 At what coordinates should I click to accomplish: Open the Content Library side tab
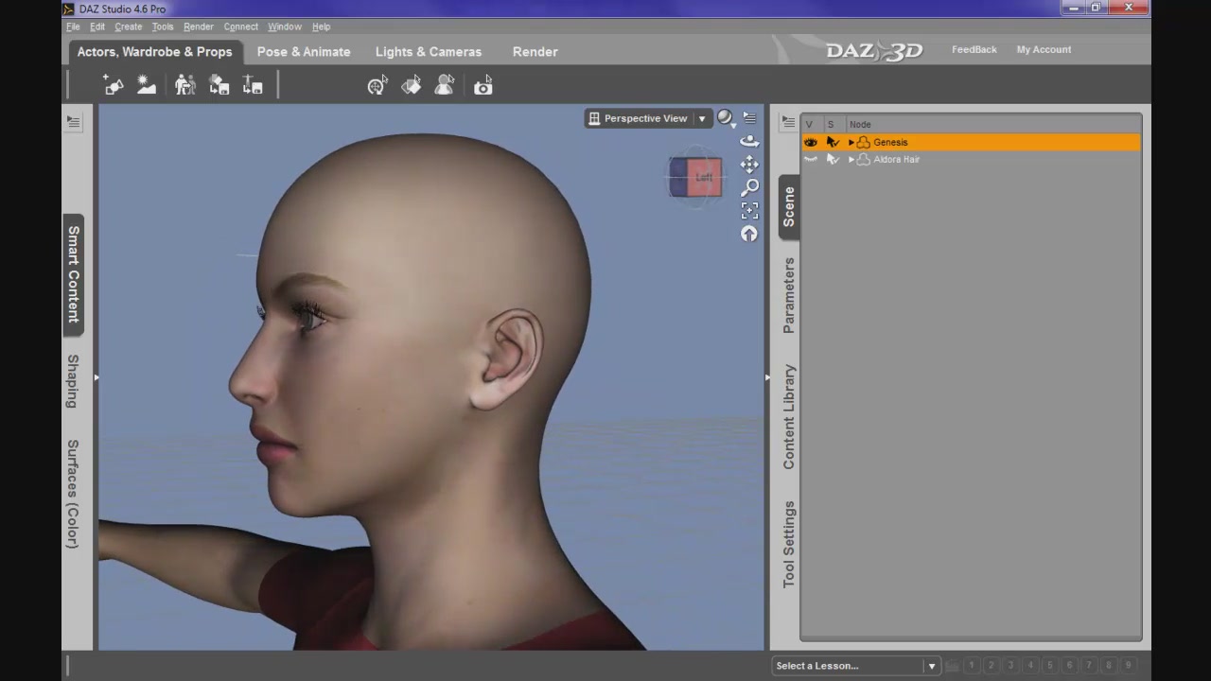789,417
